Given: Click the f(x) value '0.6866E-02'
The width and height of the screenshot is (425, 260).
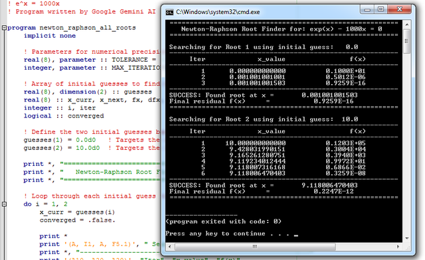Looking at the screenshot, I should tap(345, 167).
